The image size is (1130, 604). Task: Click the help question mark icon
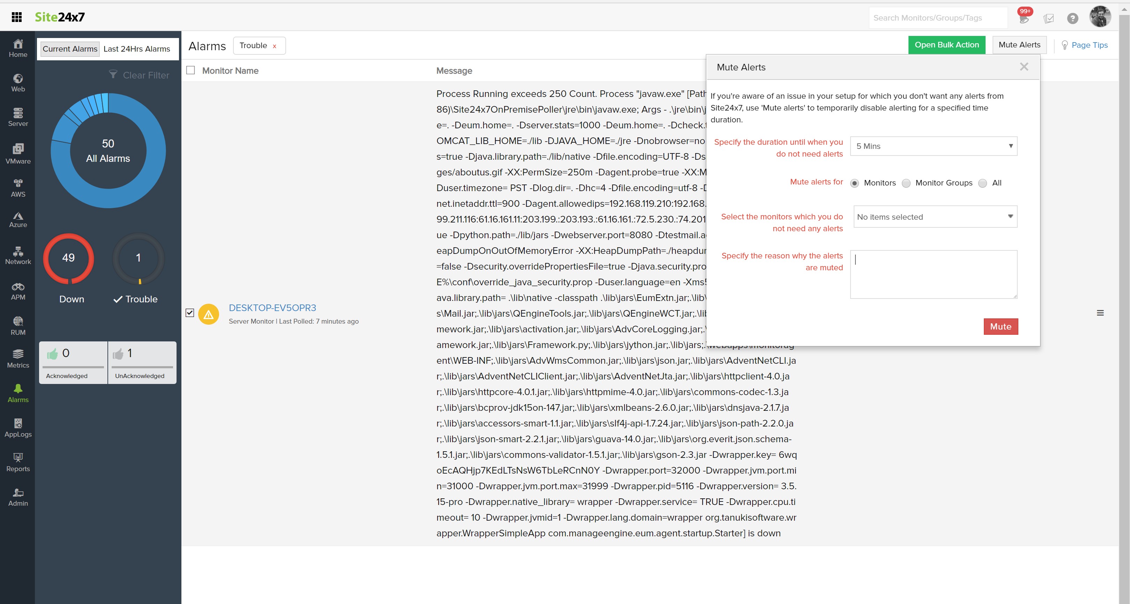coord(1072,18)
